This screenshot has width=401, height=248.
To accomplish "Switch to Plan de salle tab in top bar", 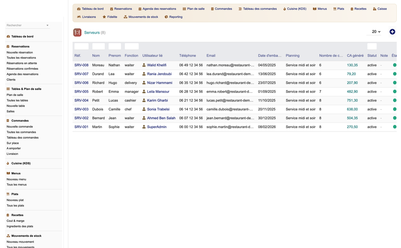I will point(193,9).
